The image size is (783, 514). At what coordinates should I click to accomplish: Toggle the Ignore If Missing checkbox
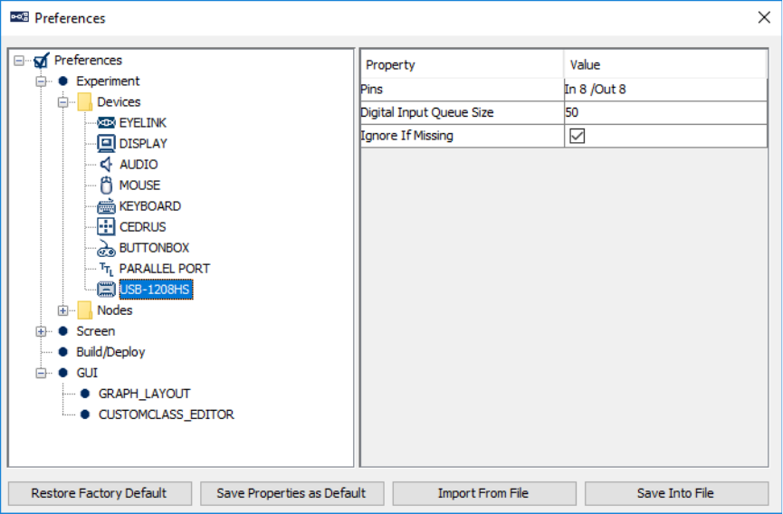click(x=577, y=136)
